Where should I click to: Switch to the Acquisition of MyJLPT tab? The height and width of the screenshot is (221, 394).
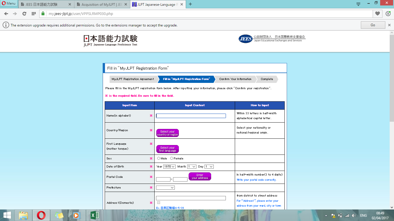tap(102, 4)
